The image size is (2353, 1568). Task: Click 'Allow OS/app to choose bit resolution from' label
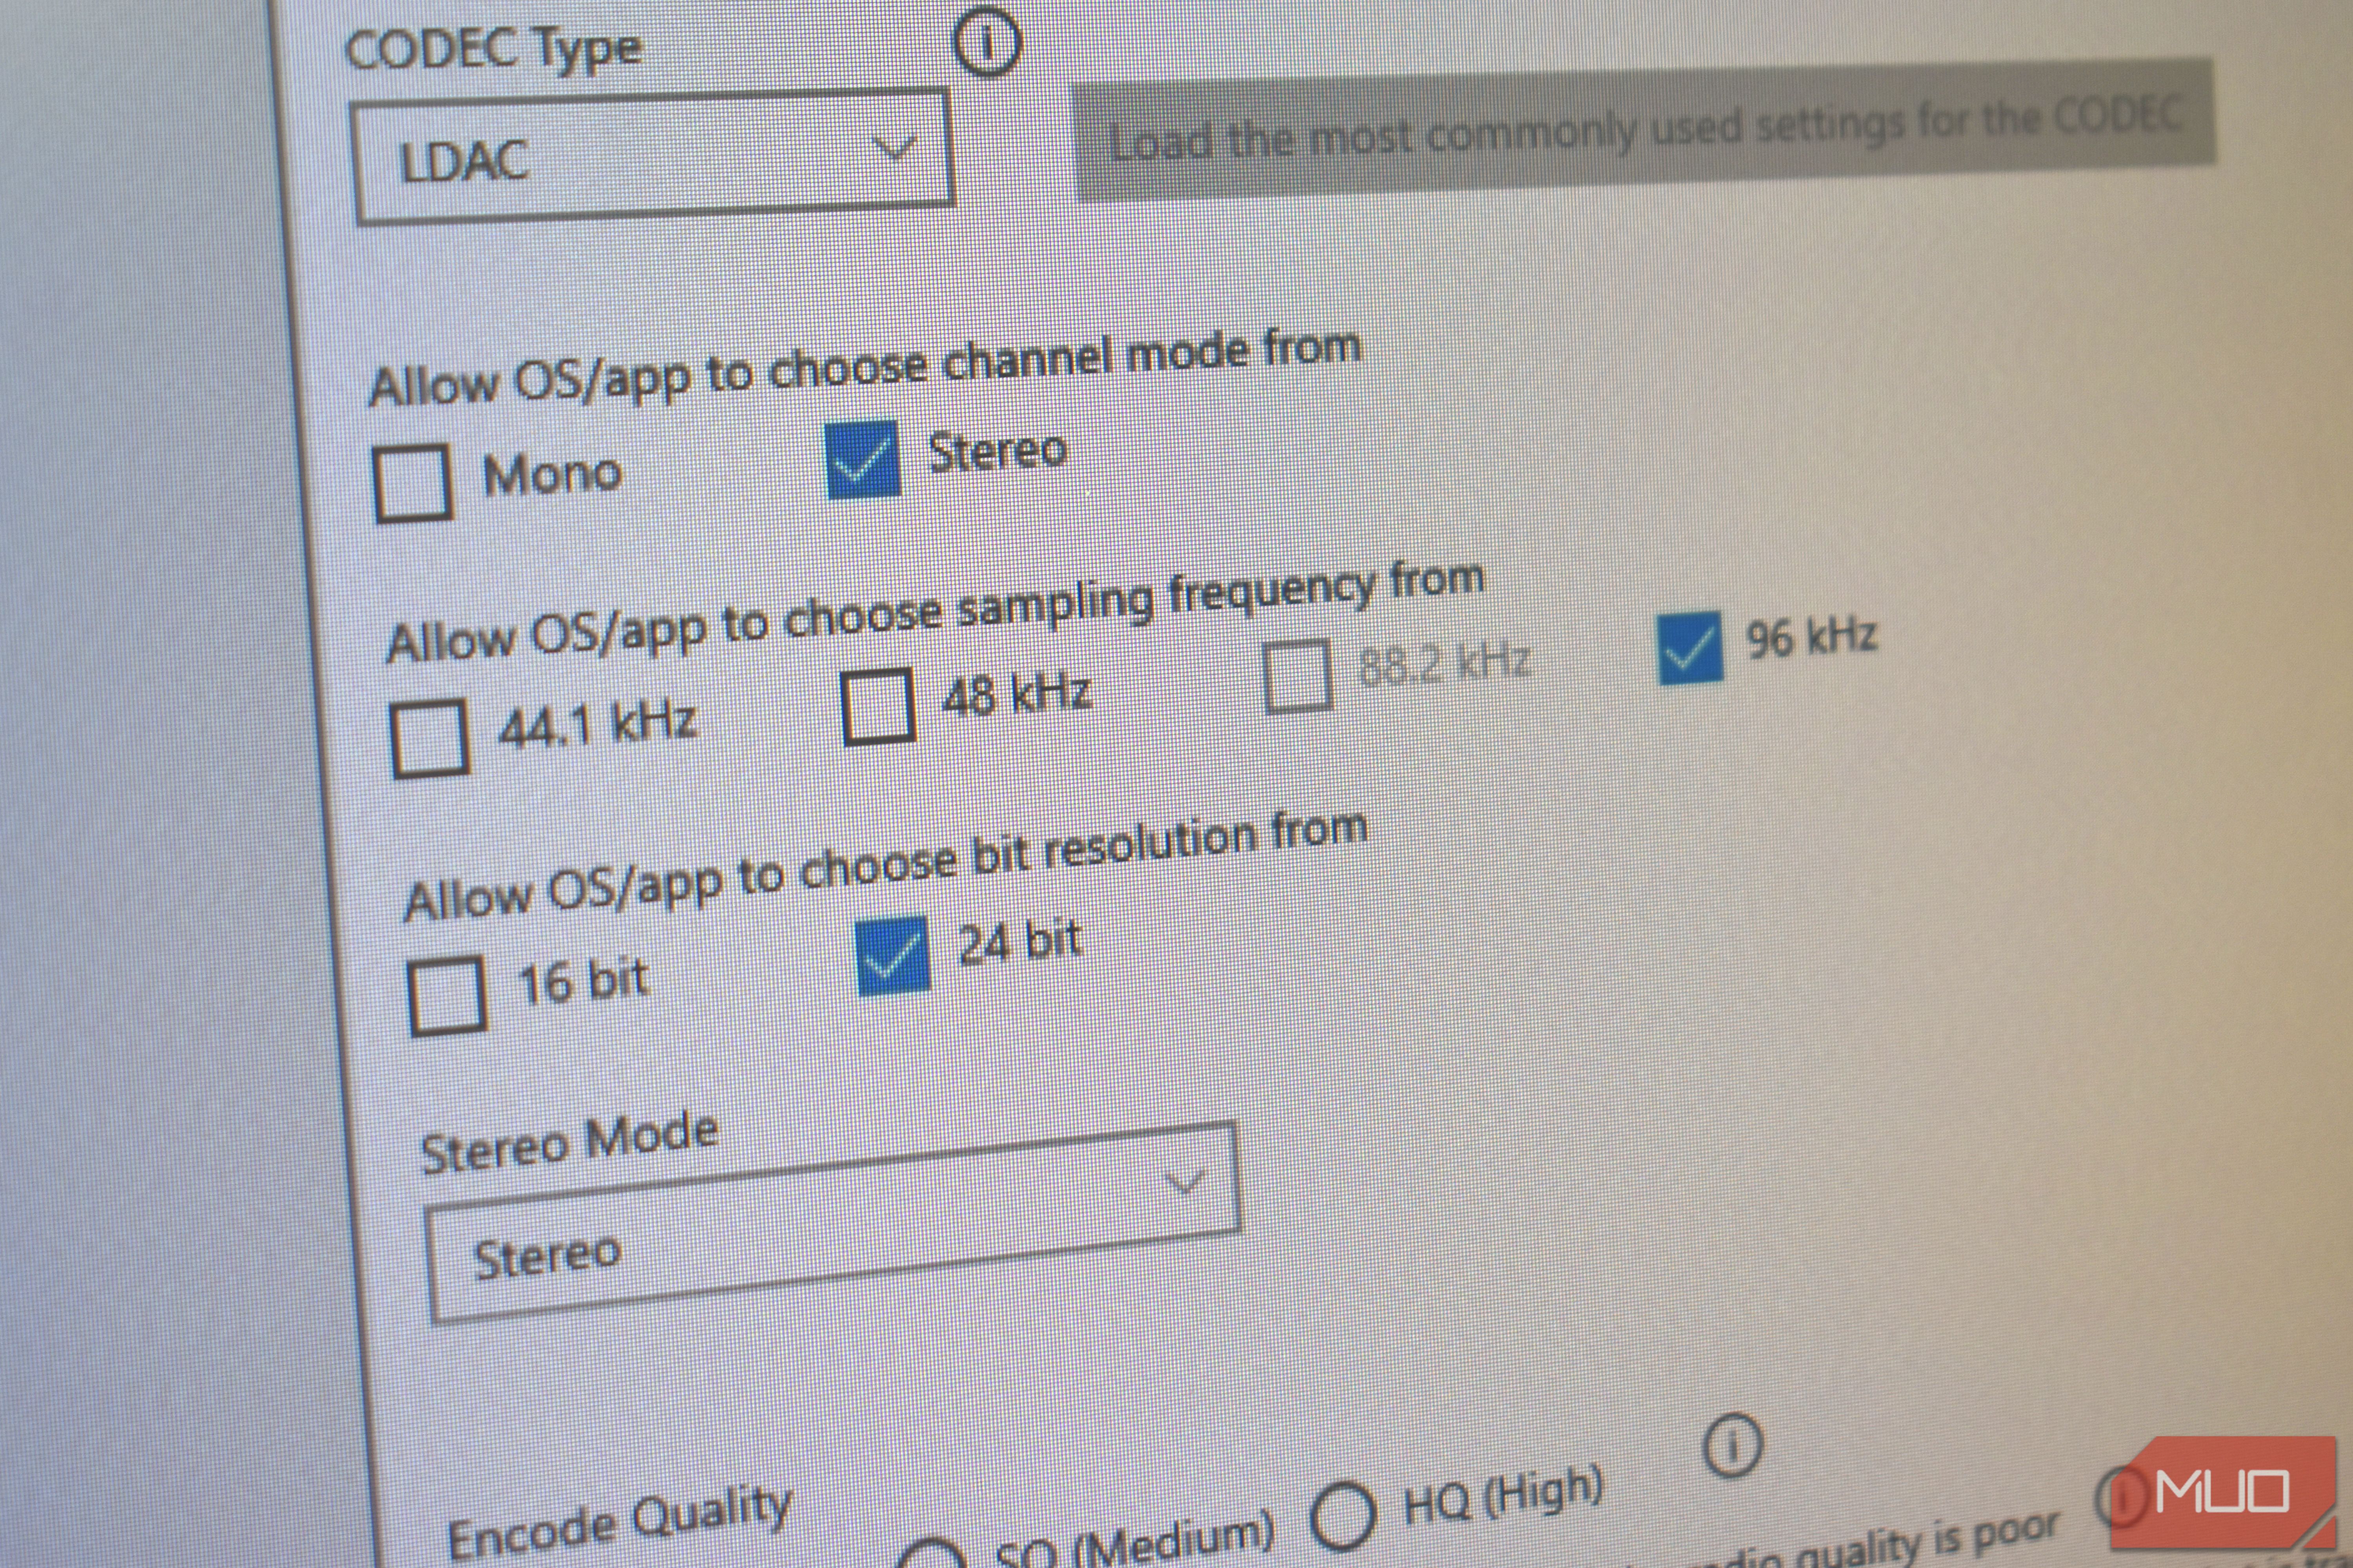click(x=886, y=866)
